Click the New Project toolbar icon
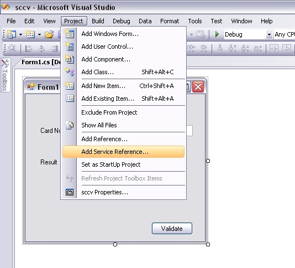 tap(12, 34)
